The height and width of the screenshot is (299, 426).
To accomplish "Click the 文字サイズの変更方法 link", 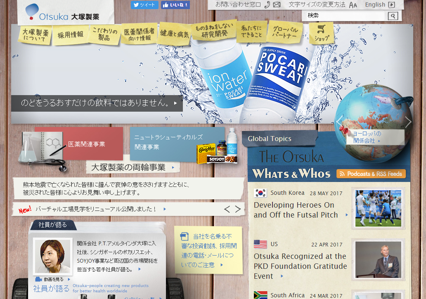I will coord(317,5).
